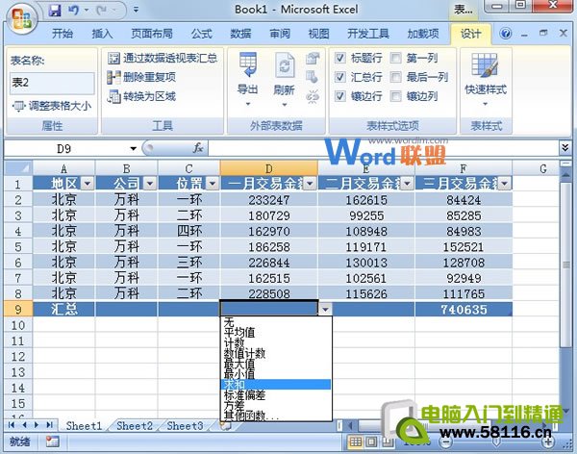577x454 pixels.
Task: Click Remove Duplicates (删除重复项)
Action: point(141,77)
